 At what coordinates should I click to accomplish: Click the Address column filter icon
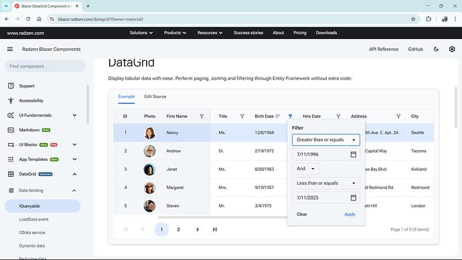pyautogui.click(x=398, y=117)
